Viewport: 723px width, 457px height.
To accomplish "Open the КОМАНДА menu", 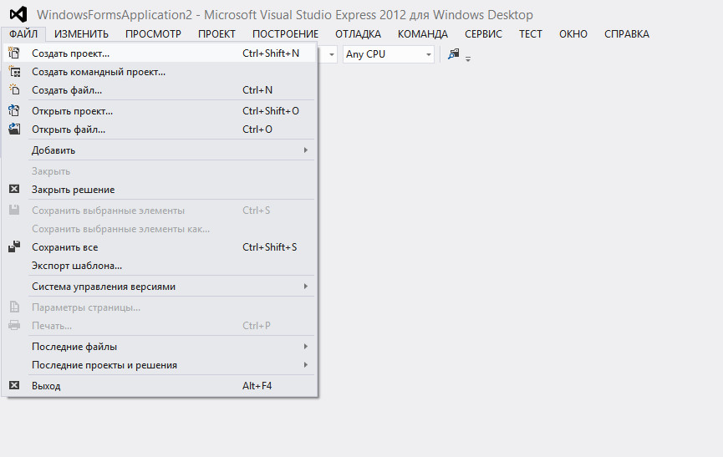I will click(x=423, y=33).
